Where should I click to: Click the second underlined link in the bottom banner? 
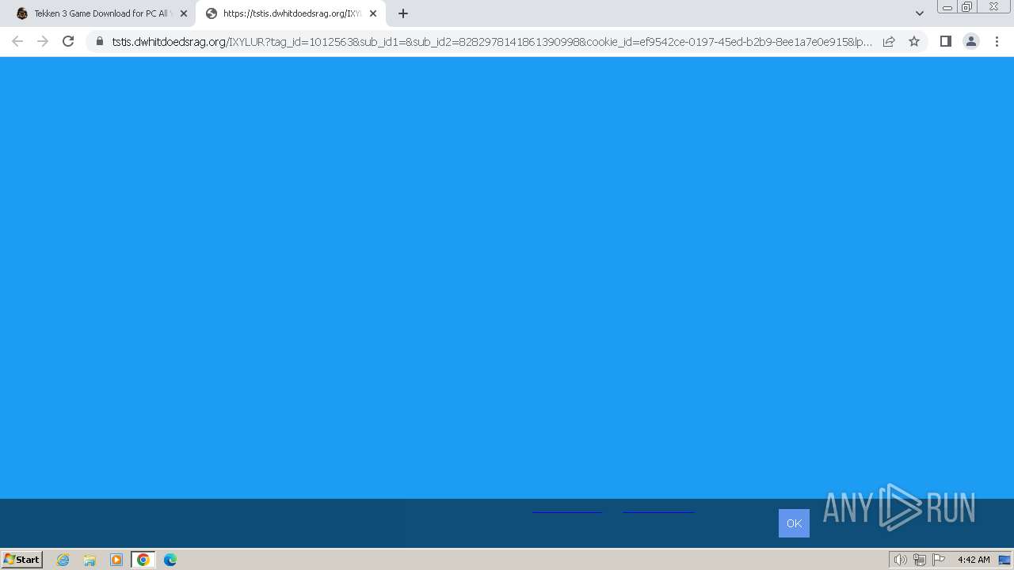pos(658,511)
